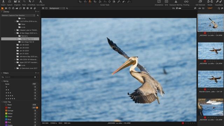224x126 pixels.
Task: Collapse the Rating filter group
Action: pos(2,81)
